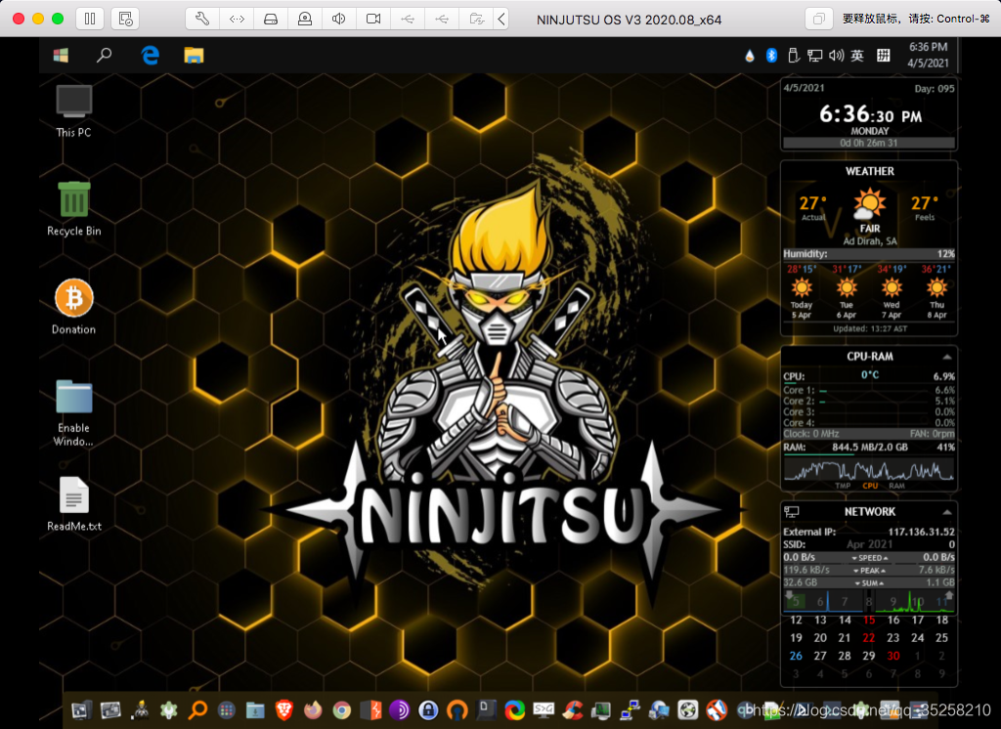Click the water drop tray icon
Viewport: 1001px width, 729px height.
click(750, 56)
